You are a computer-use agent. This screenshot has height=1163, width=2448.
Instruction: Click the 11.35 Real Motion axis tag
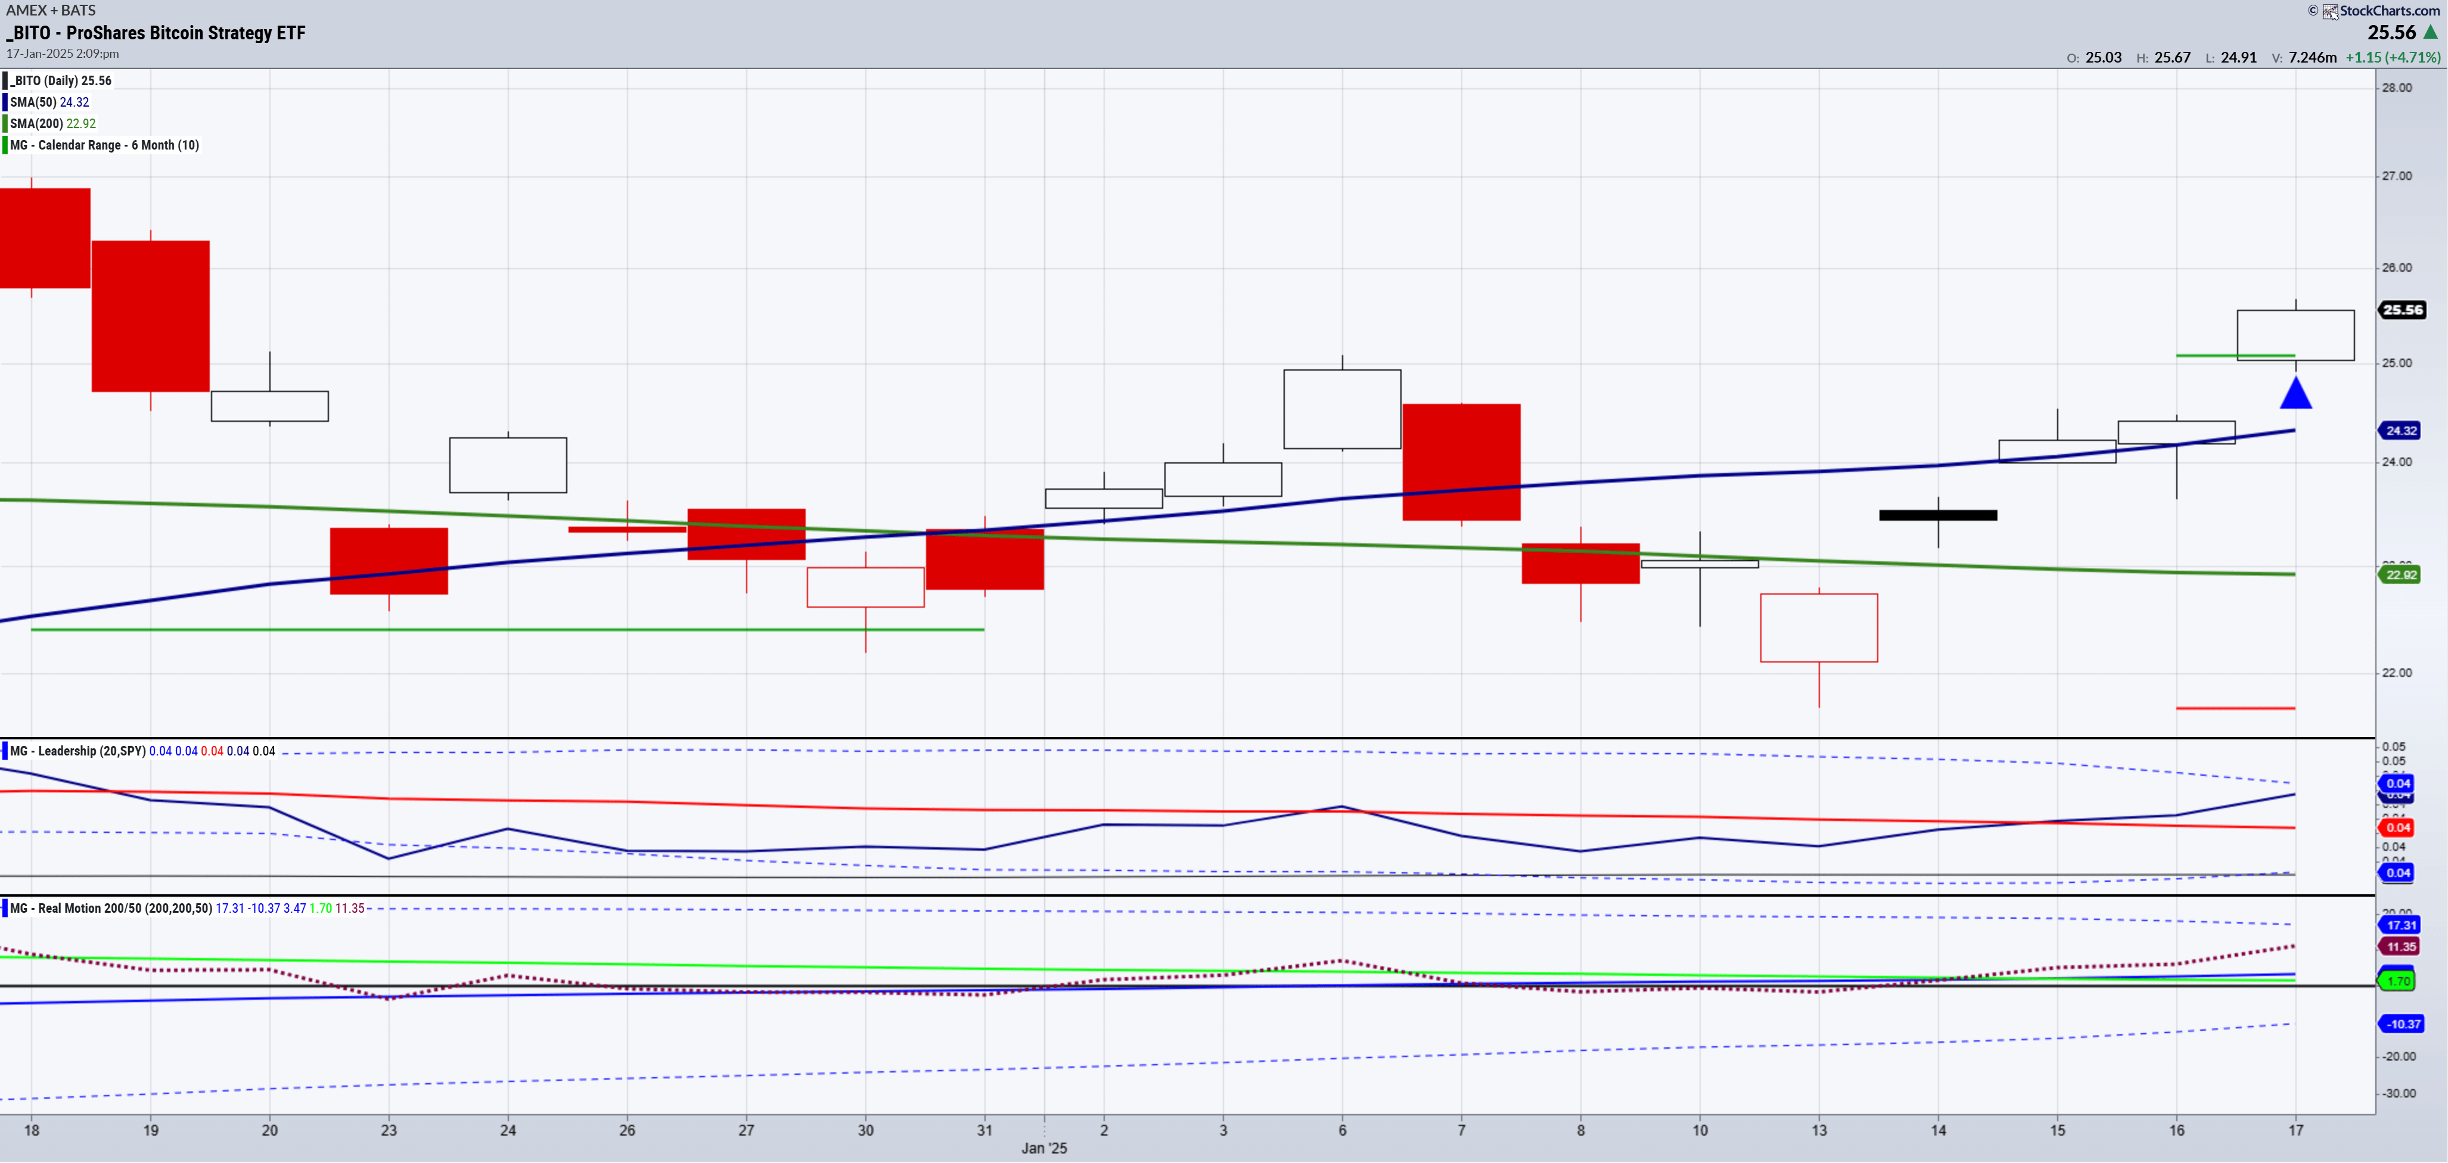pyautogui.click(x=2400, y=946)
